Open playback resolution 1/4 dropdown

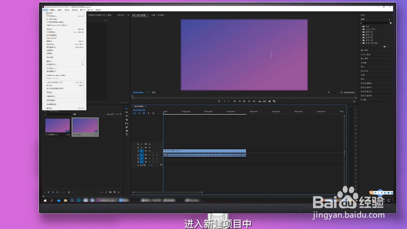[x=333, y=92]
